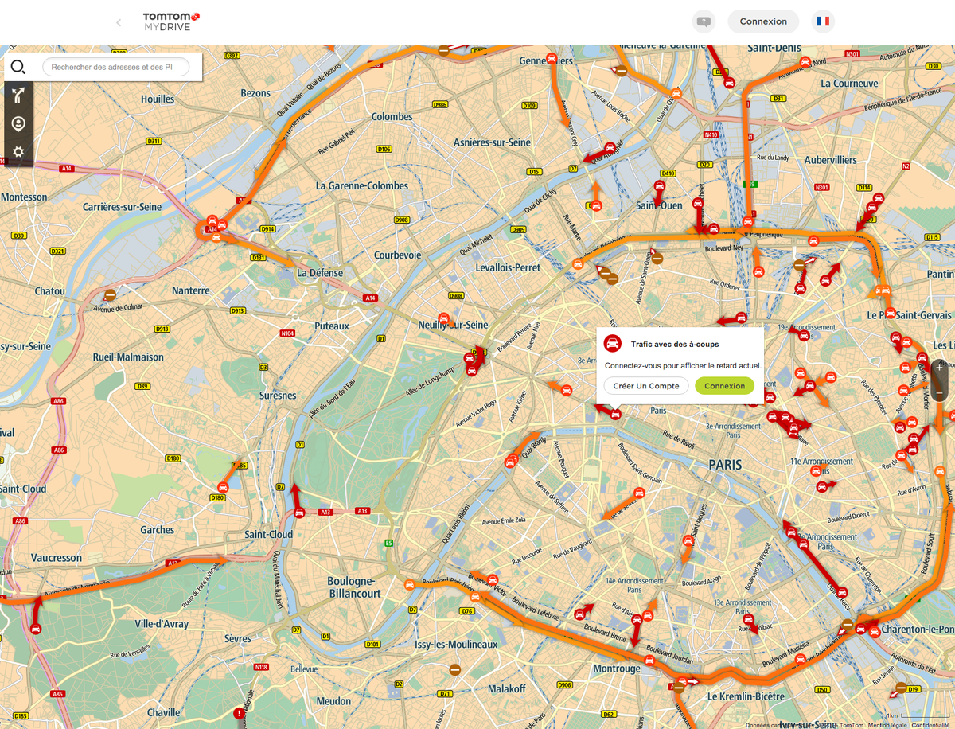955x729 pixels.
Task: Click the help question bubble icon
Action: (704, 21)
